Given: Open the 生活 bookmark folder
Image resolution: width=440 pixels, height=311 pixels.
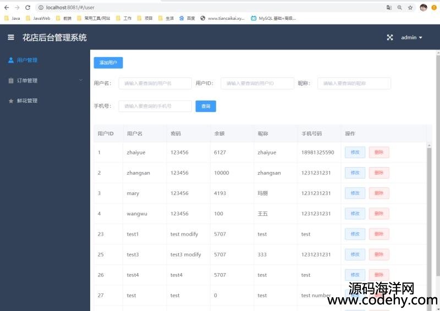Looking at the screenshot, I should click(166, 18).
